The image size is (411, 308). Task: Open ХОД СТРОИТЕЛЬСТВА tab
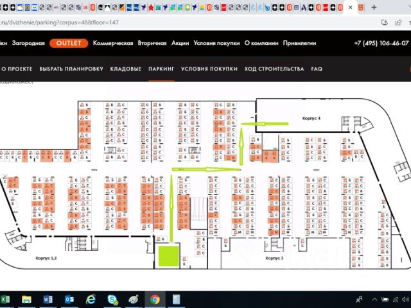tap(274, 69)
